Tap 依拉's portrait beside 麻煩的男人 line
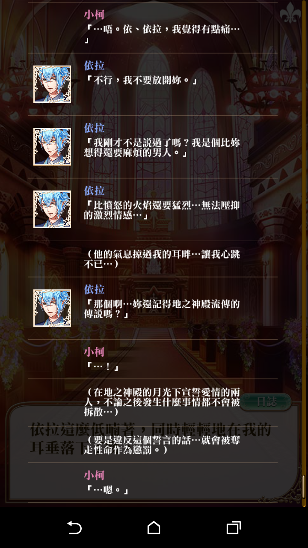This screenshot has height=548, width=308. click(x=52, y=147)
